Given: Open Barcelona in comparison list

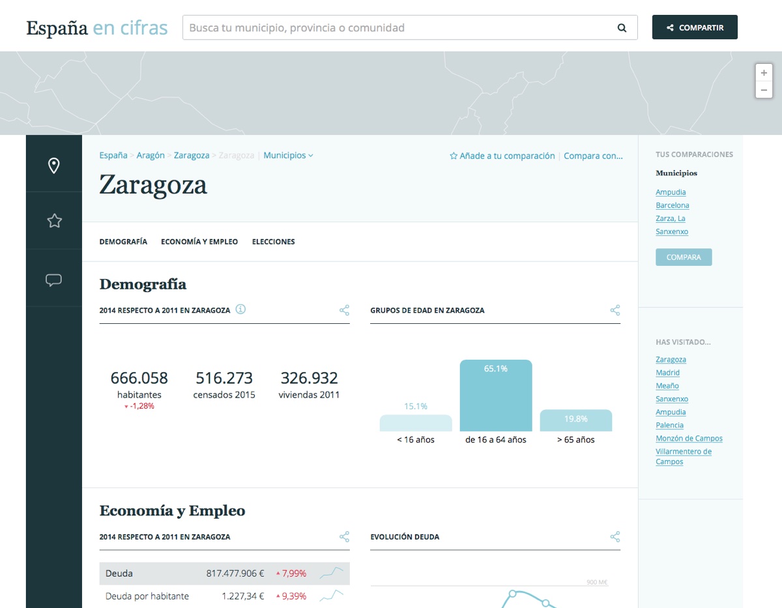Looking at the screenshot, I should [672, 205].
